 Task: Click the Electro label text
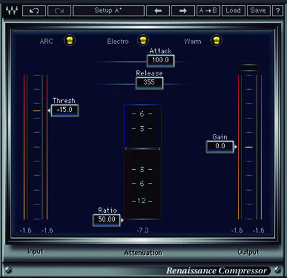pyautogui.click(x=118, y=41)
